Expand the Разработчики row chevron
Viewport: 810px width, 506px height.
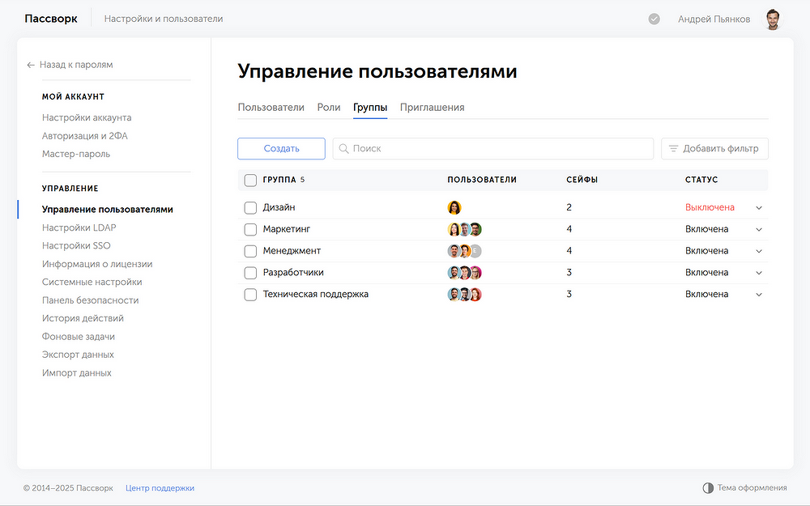[x=759, y=273]
